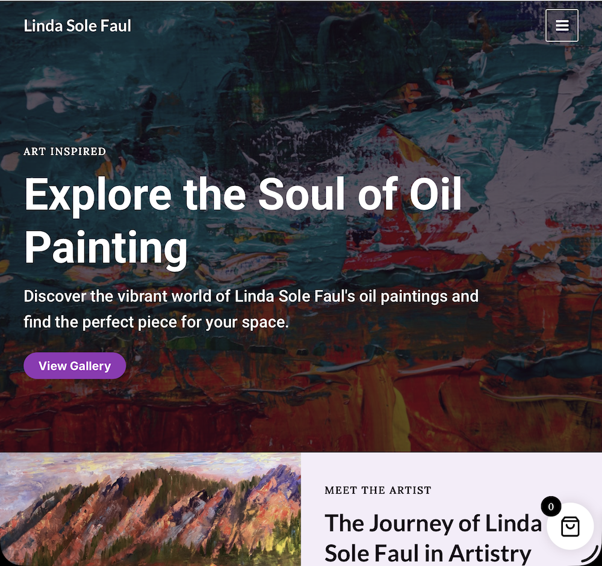Select the ART INSPIRED label

click(x=65, y=152)
